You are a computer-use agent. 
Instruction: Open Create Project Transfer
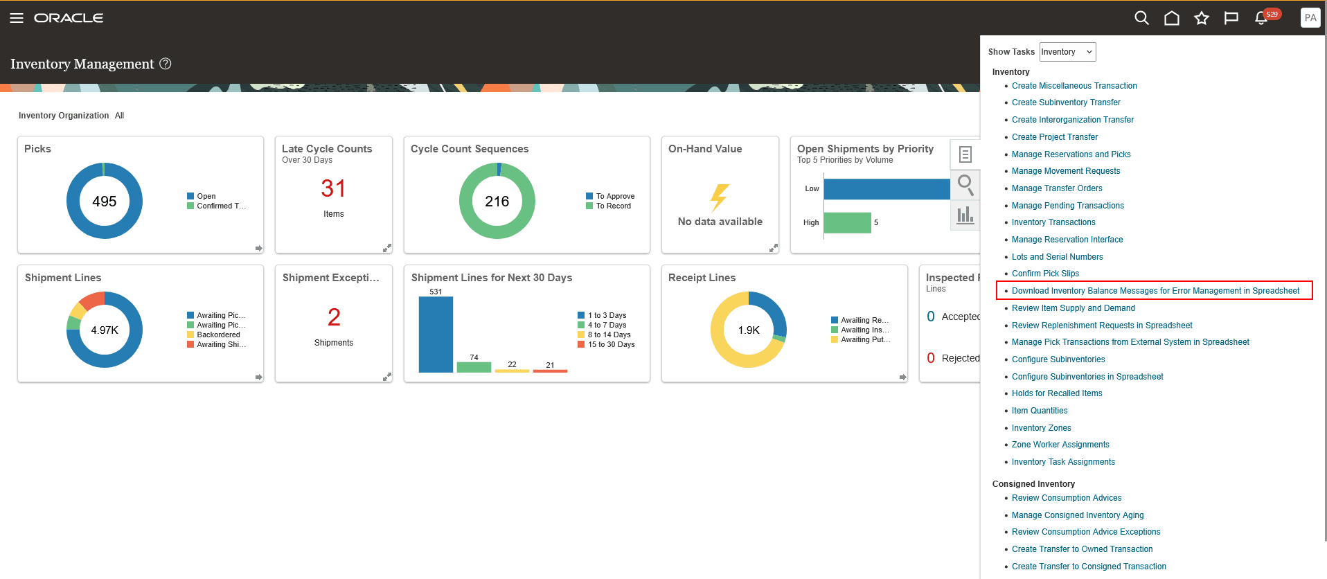pyautogui.click(x=1055, y=137)
